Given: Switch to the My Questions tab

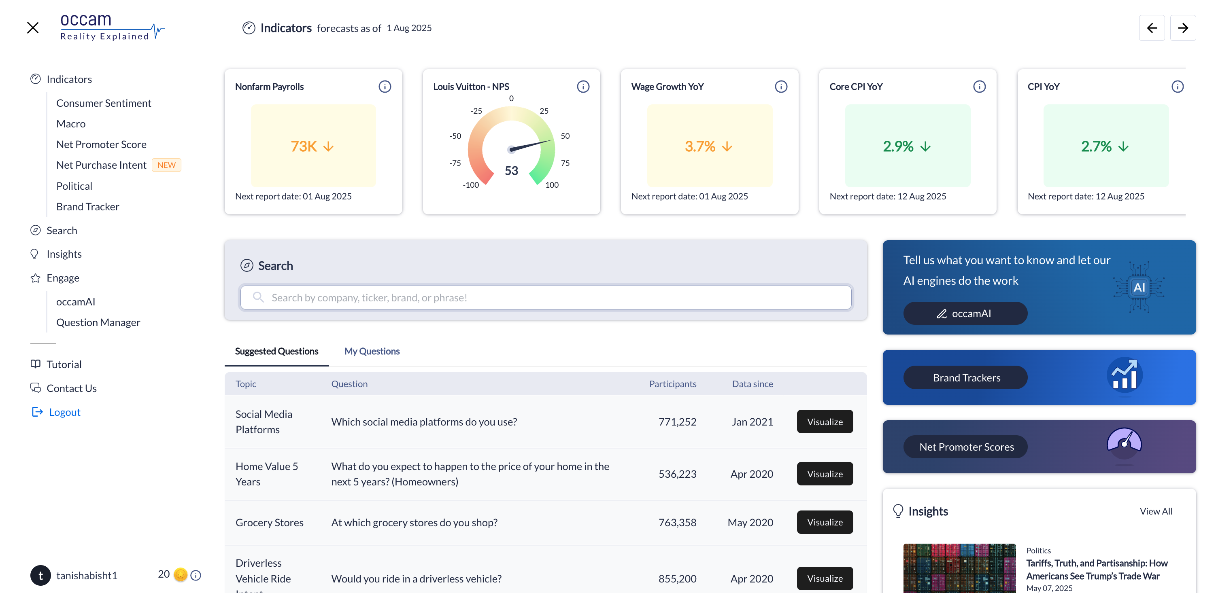Looking at the screenshot, I should [x=372, y=351].
